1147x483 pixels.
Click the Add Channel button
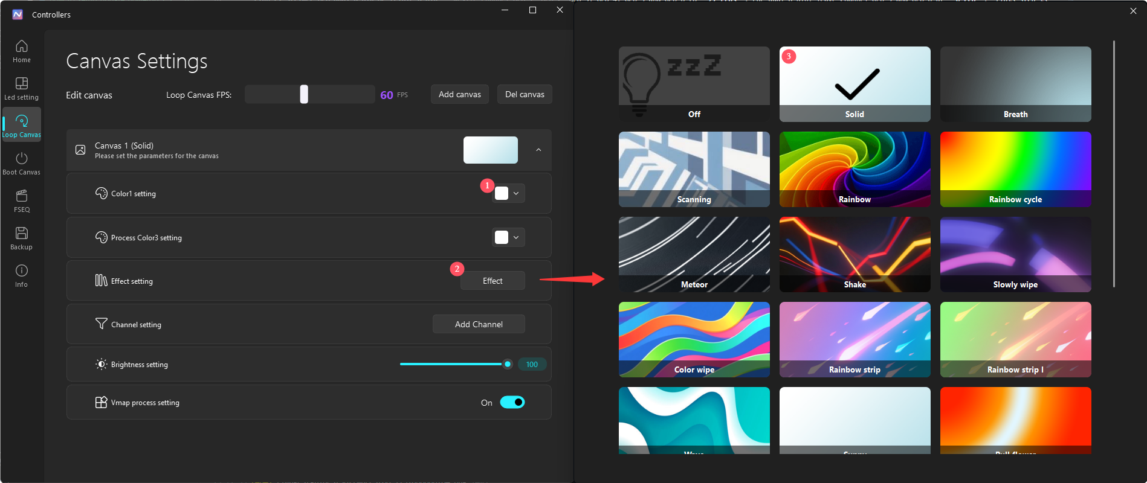pyautogui.click(x=479, y=324)
